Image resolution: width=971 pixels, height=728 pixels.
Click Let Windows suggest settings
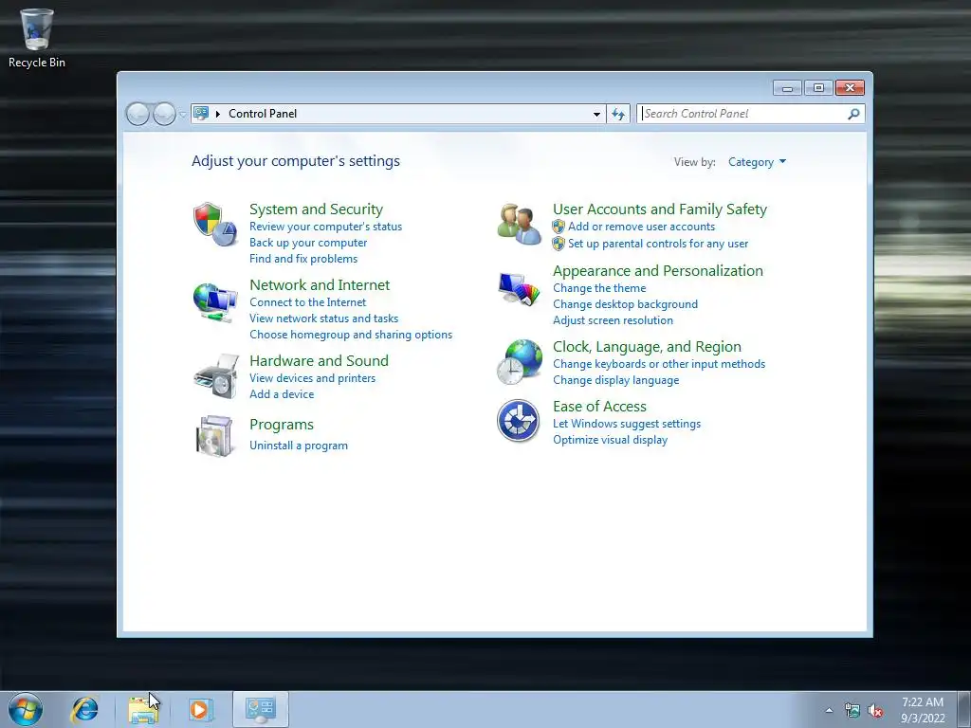[626, 424]
